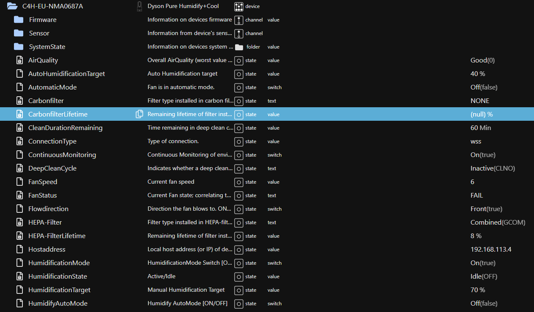Select the HEPA-FilterLifetime row name
Viewport: 534px width, 312px height.
coord(57,236)
